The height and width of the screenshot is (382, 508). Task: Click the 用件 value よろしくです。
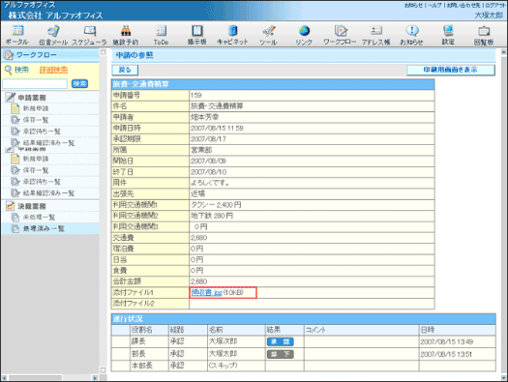[210, 183]
